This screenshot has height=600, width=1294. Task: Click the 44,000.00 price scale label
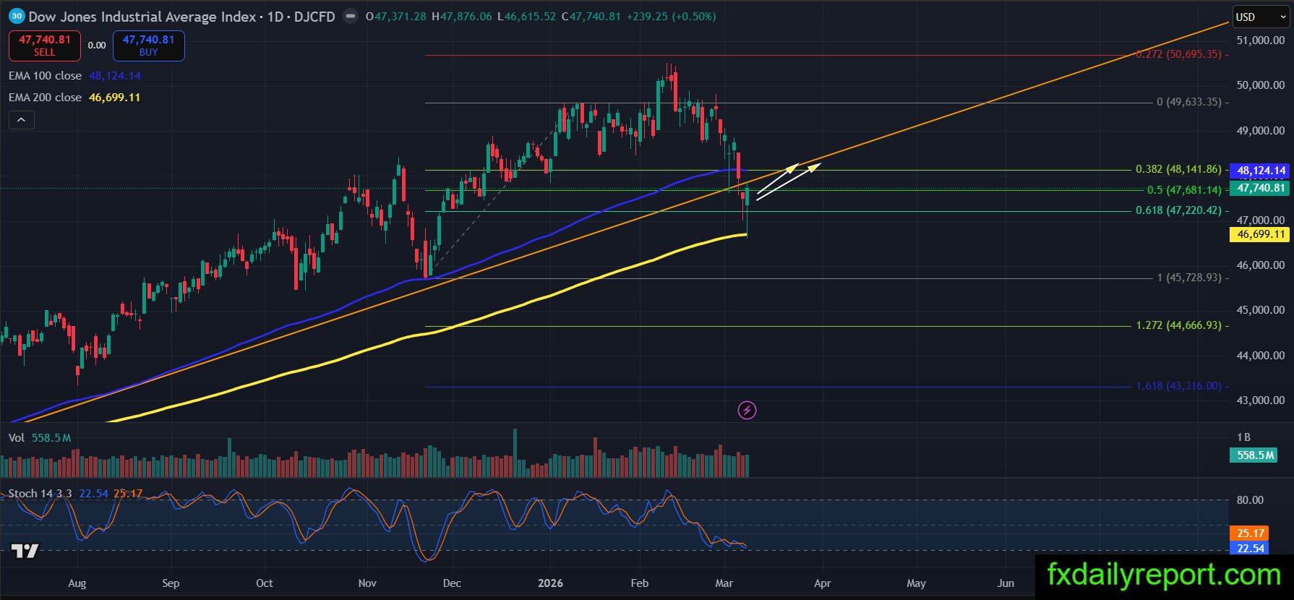point(1261,356)
